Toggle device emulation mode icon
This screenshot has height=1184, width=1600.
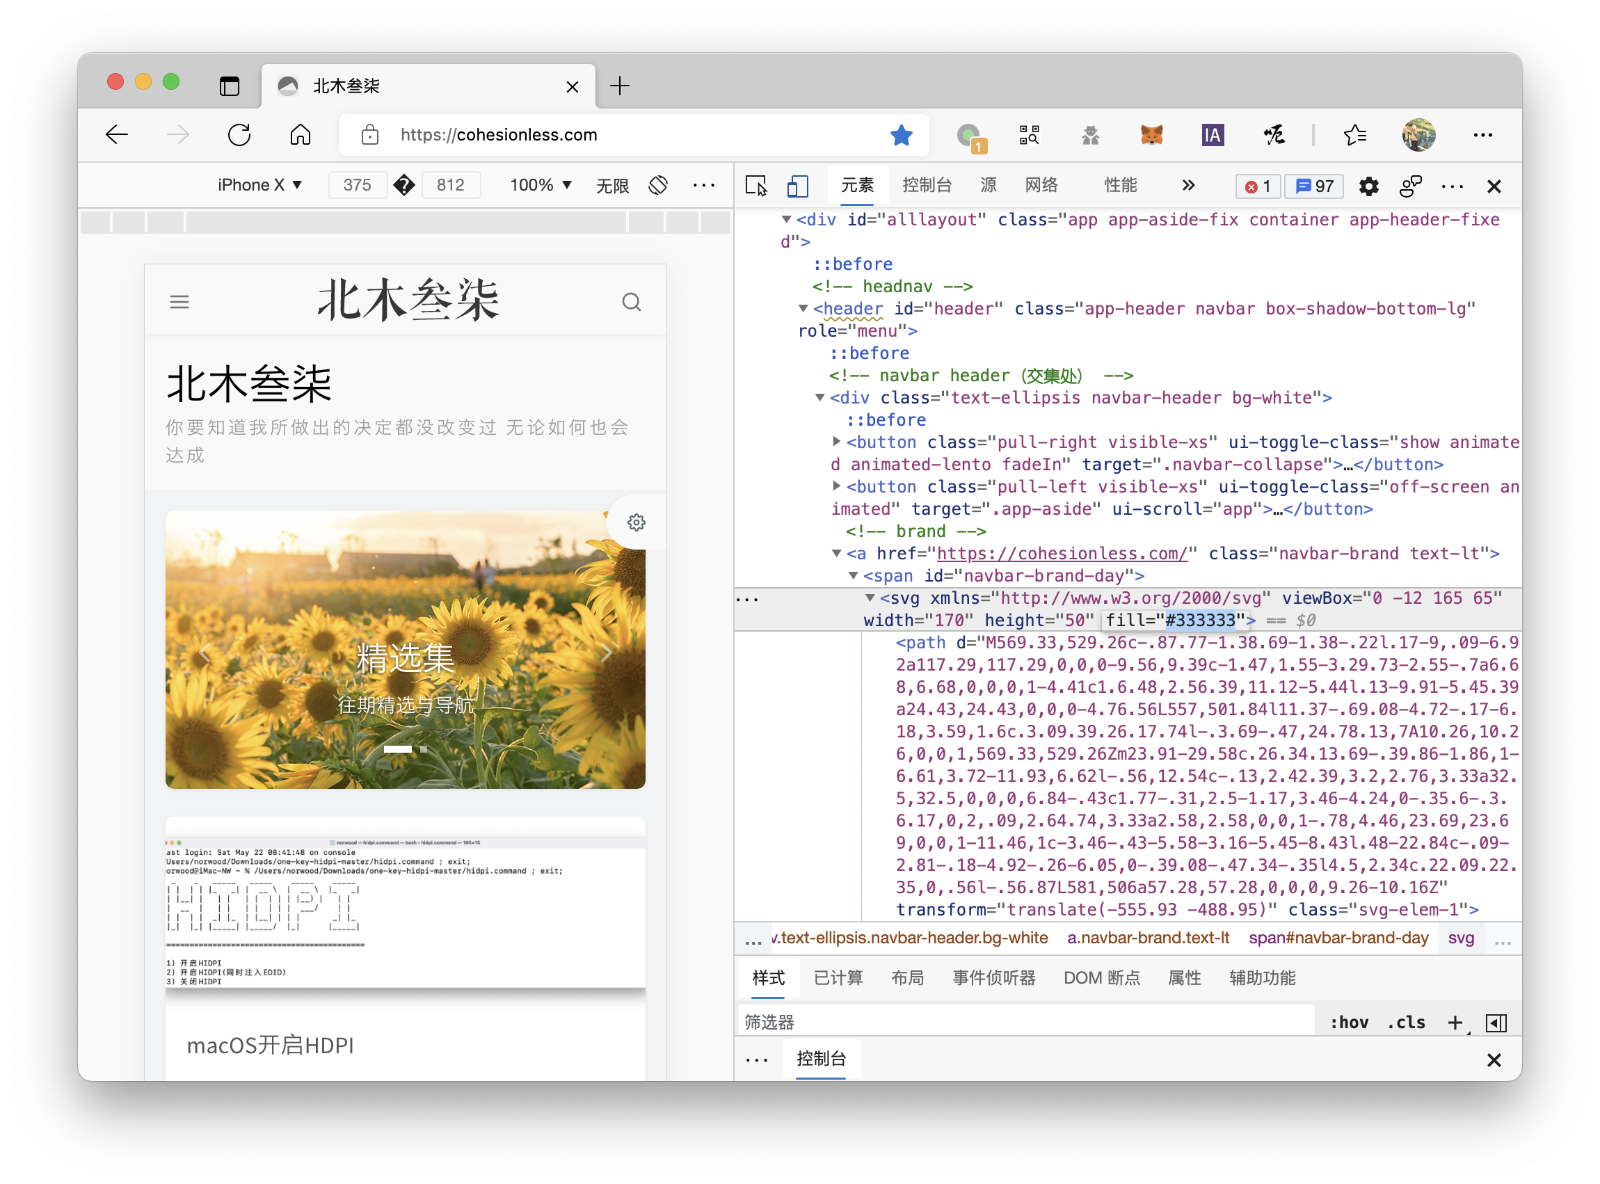[797, 186]
